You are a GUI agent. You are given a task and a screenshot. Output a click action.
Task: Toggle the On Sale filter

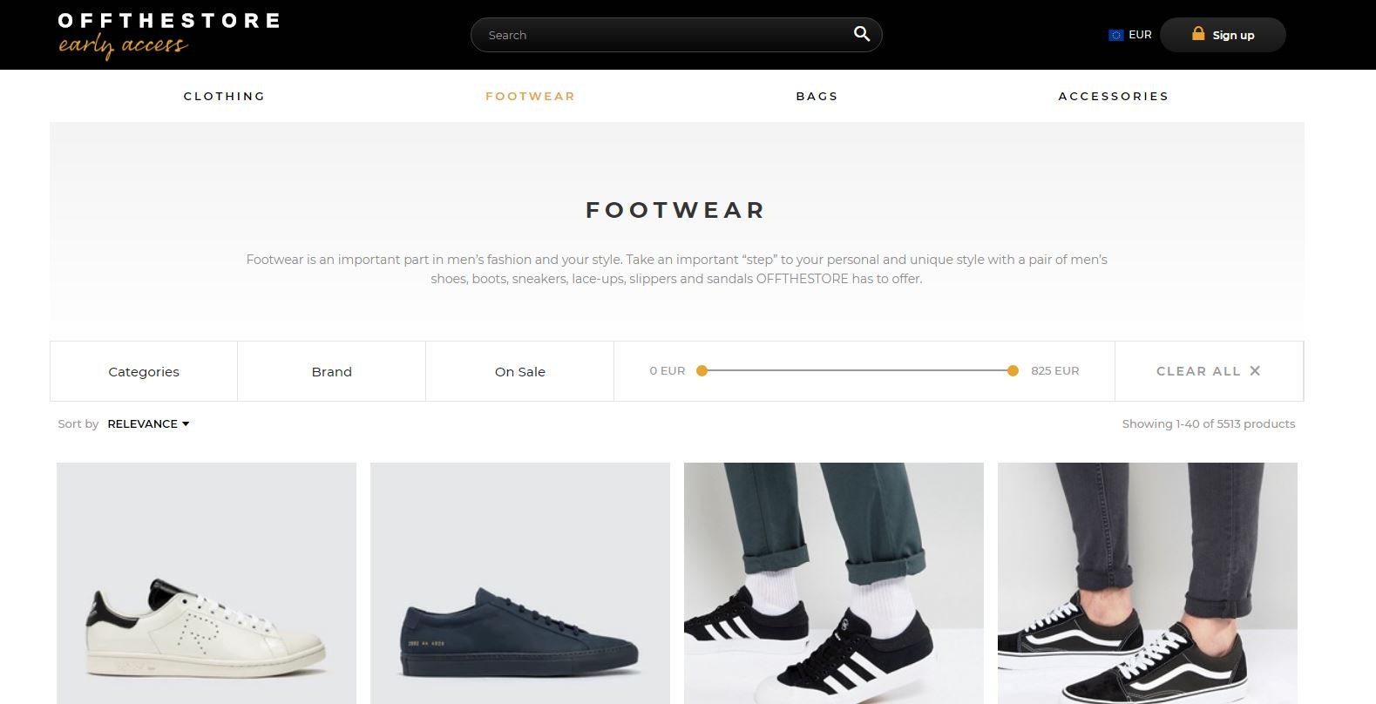pos(519,371)
